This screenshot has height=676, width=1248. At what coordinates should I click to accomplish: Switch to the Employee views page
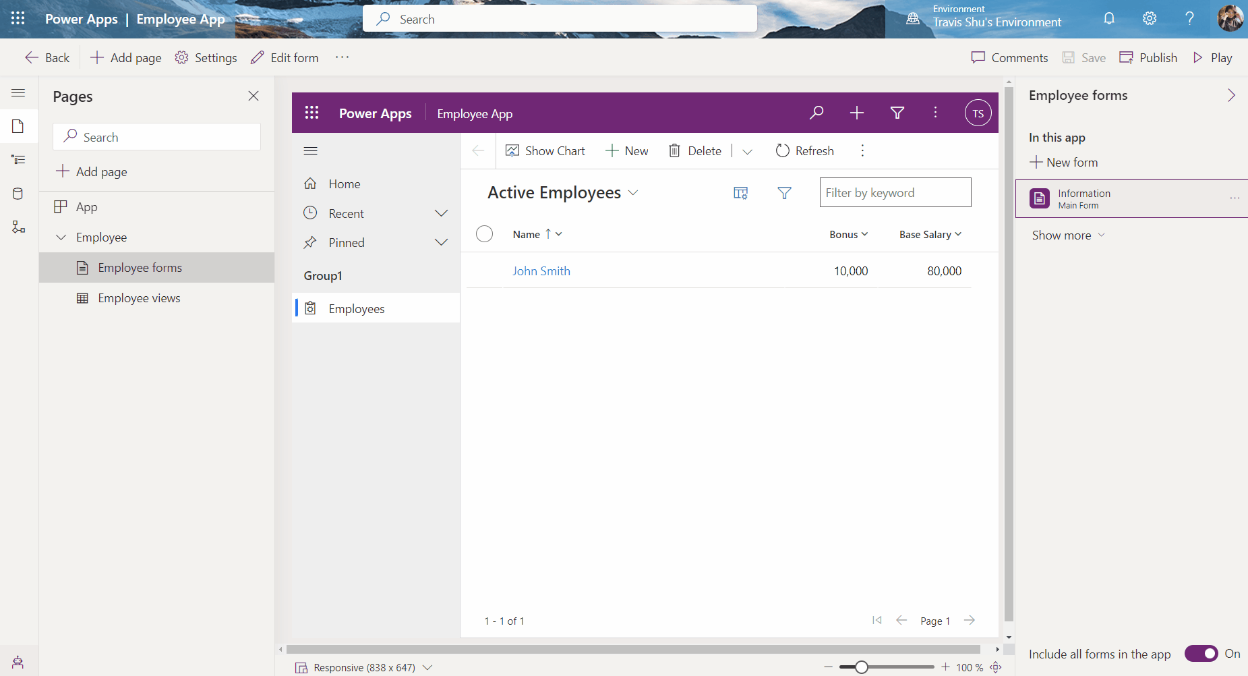pyautogui.click(x=138, y=298)
